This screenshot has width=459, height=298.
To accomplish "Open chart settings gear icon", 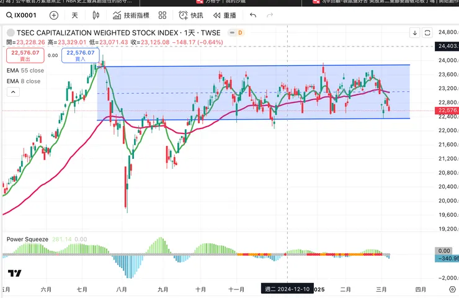I will [453, 289].
